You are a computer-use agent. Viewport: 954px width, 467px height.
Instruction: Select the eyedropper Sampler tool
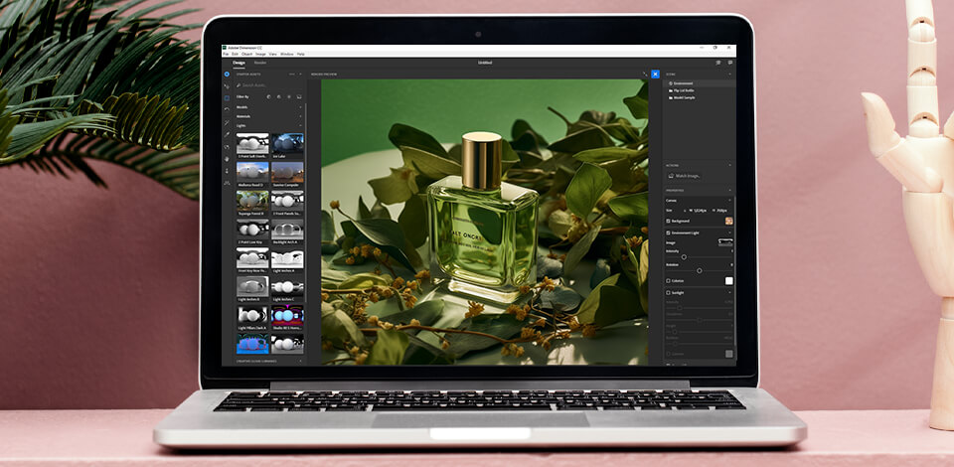pyautogui.click(x=227, y=135)
